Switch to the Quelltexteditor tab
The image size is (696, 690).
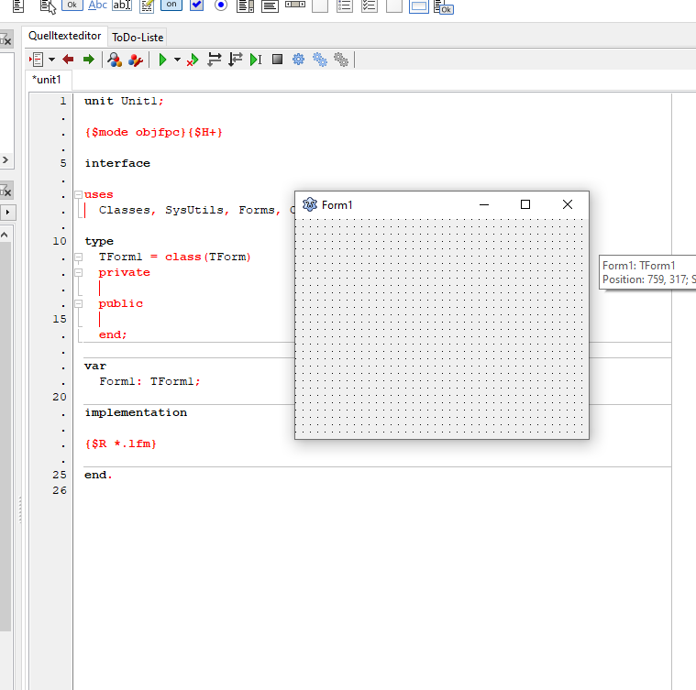(x=65, y=36)
